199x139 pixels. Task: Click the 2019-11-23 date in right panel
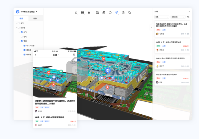pyautogui.click(x=185, y=34)
